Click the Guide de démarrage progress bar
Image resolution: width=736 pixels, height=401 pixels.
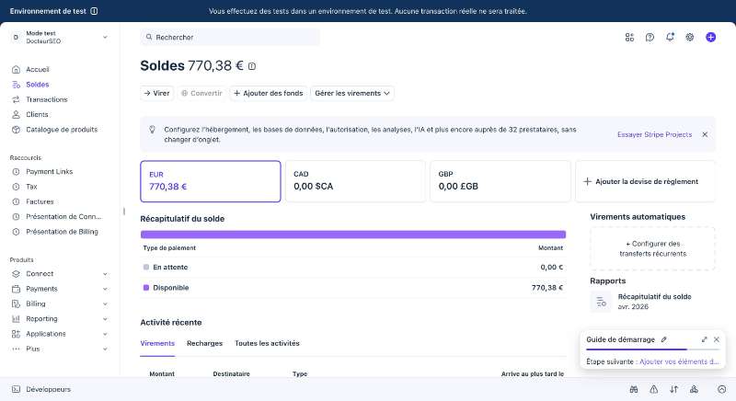pyautogui.click(x=652, y=349)
